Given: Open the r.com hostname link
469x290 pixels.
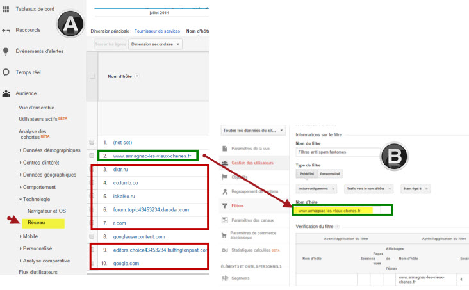Looking at the screenshot, I should [x=119, y=223].
